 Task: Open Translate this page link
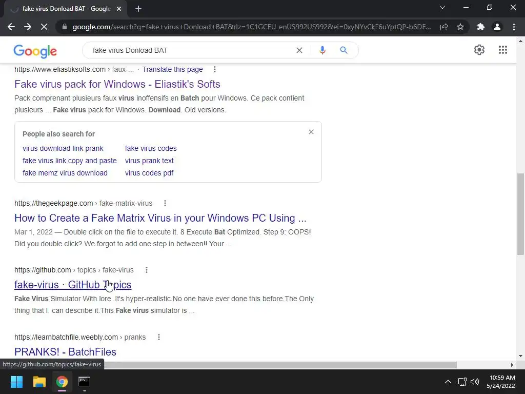coord(172,69)
